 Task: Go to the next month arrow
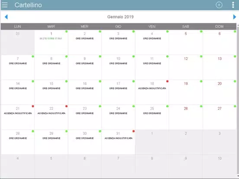235,17
